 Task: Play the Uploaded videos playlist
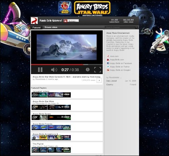[34, 95]
